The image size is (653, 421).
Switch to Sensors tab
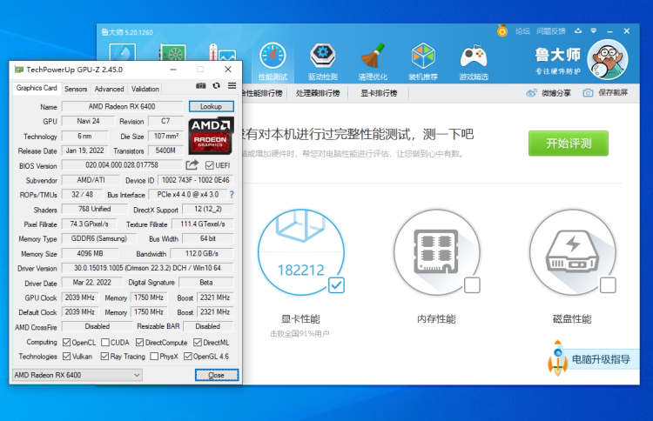click(x=76, y=89)
